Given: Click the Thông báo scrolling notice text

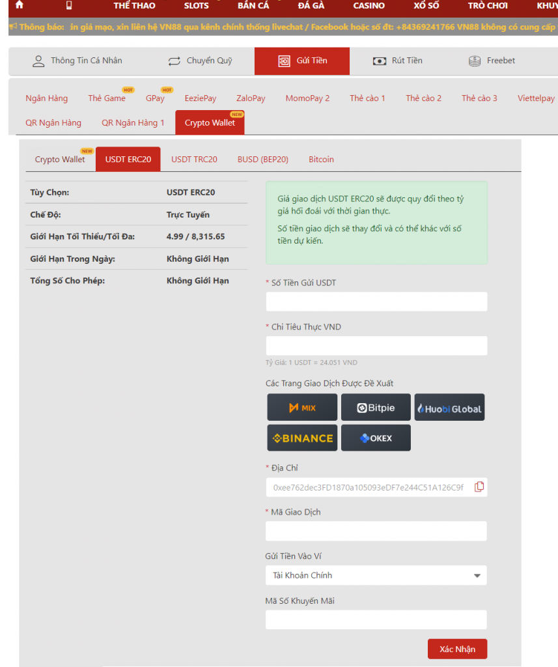Looking at the screenshot, I should tap(313, 27).
